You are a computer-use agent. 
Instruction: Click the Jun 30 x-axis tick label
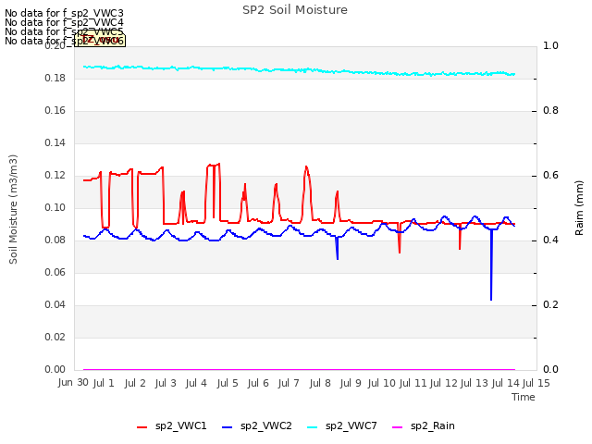point(73,382)
